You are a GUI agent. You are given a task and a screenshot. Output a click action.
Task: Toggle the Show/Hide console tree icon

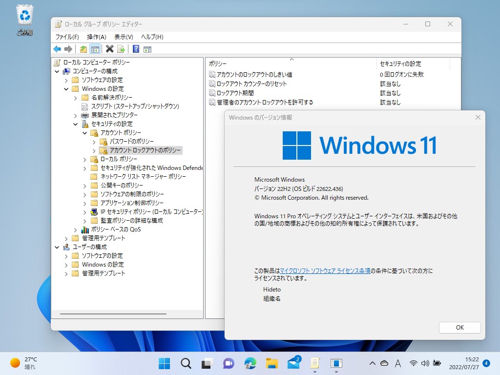click(x=95, y=49)
